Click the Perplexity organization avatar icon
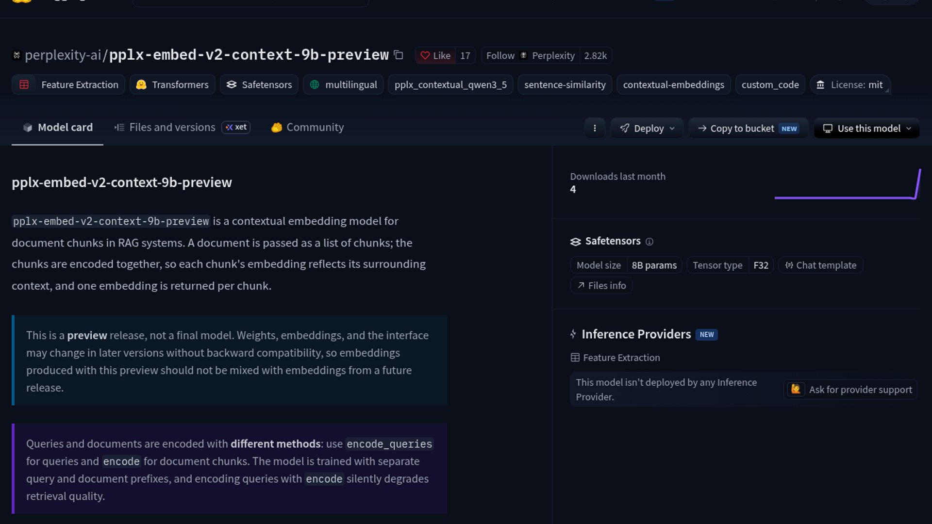Image resolution: width=932 pixels, height=524 pixels. [x=523, y=55]
